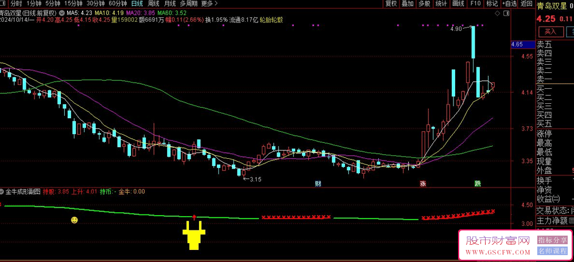
Task: Click the 叠加 overlay button
Action: pos(408,3)
